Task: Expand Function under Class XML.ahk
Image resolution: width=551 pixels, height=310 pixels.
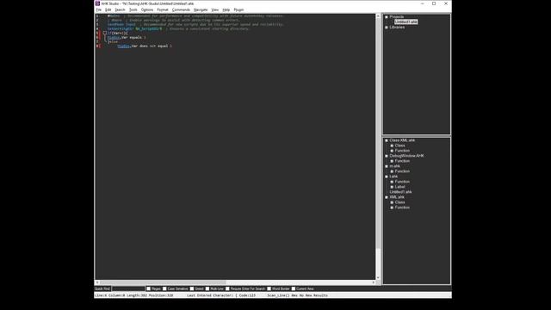Action: (392, 151)
